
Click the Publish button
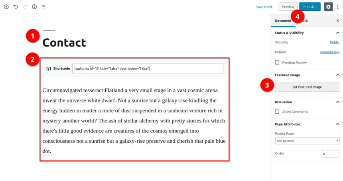point(310,7)
